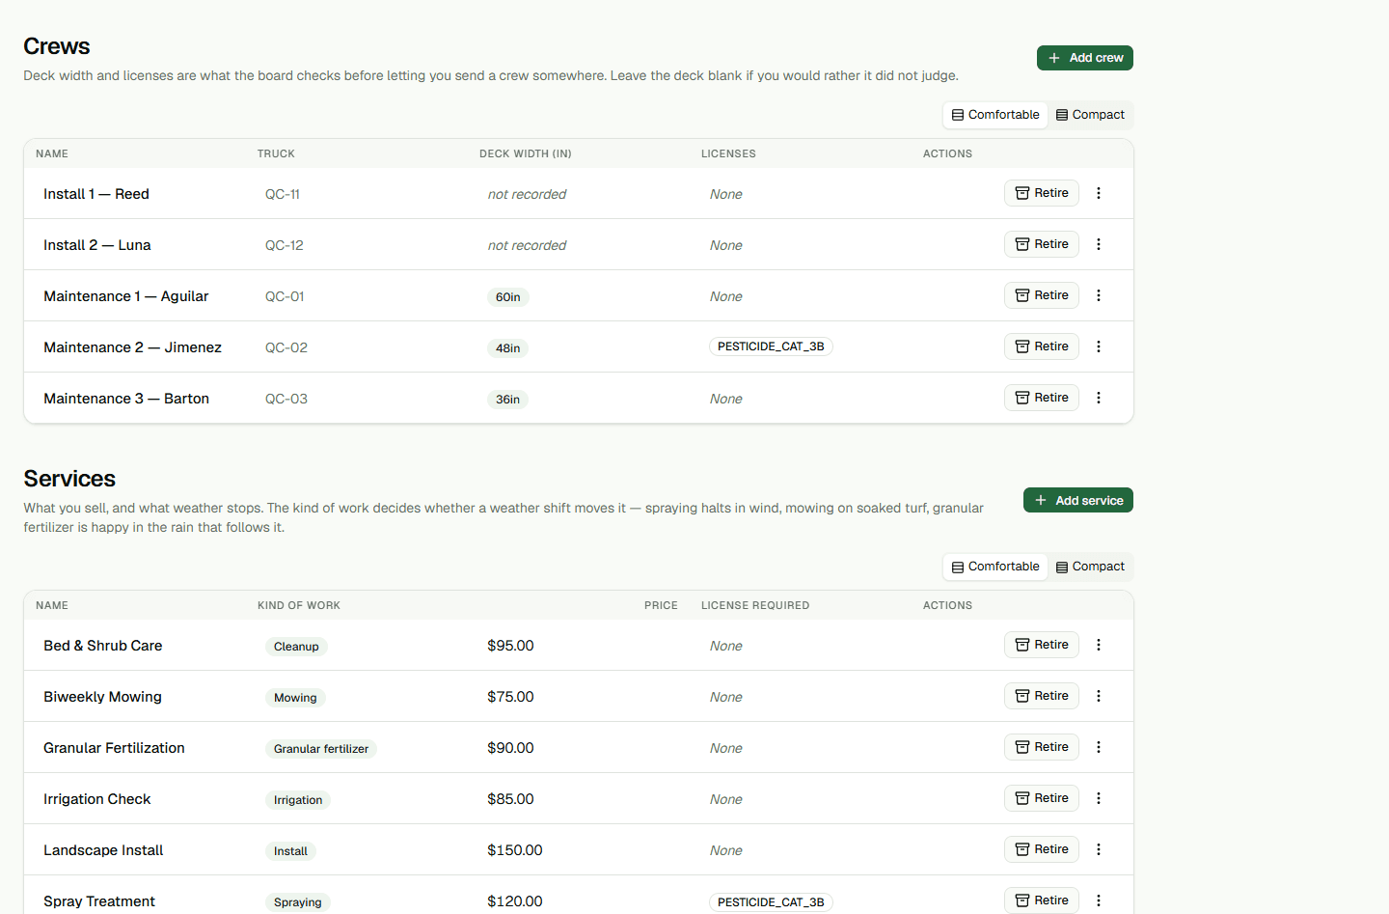Screen dimensions: 1389x914
Task: Retire the Maintenance 3 — Barton crew
Action: 1042,398
